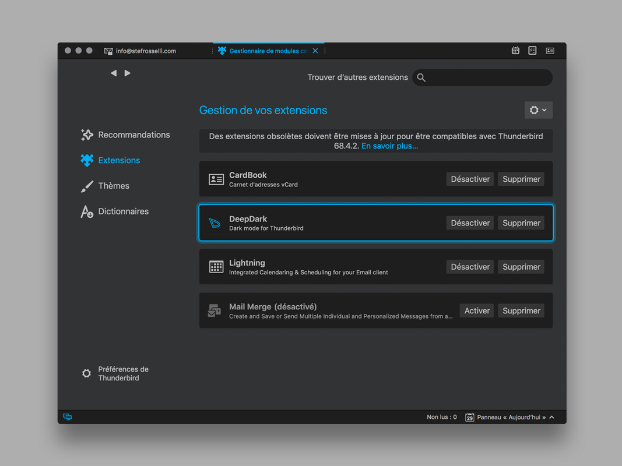
Task: Activate the Mail Merge extension
Action: (x=477, y=310)
